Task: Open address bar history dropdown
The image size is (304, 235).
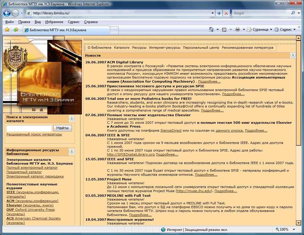Action: pos(213,13)
